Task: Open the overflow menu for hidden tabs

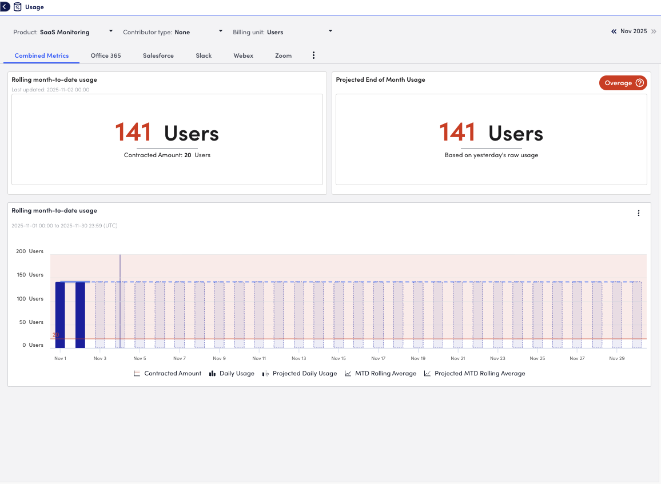Action: point(313,55)
